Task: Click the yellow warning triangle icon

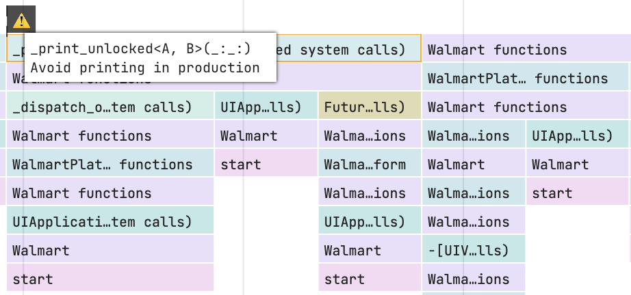Action: [x=22, y=20]
